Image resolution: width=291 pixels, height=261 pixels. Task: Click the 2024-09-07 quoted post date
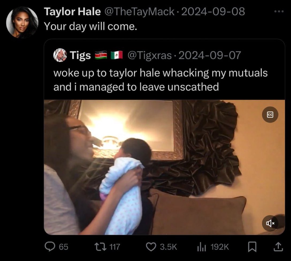(x=209, y=55)
